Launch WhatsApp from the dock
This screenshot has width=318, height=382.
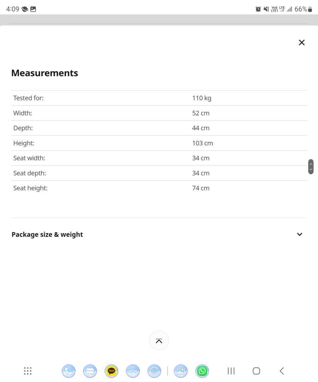202,371
